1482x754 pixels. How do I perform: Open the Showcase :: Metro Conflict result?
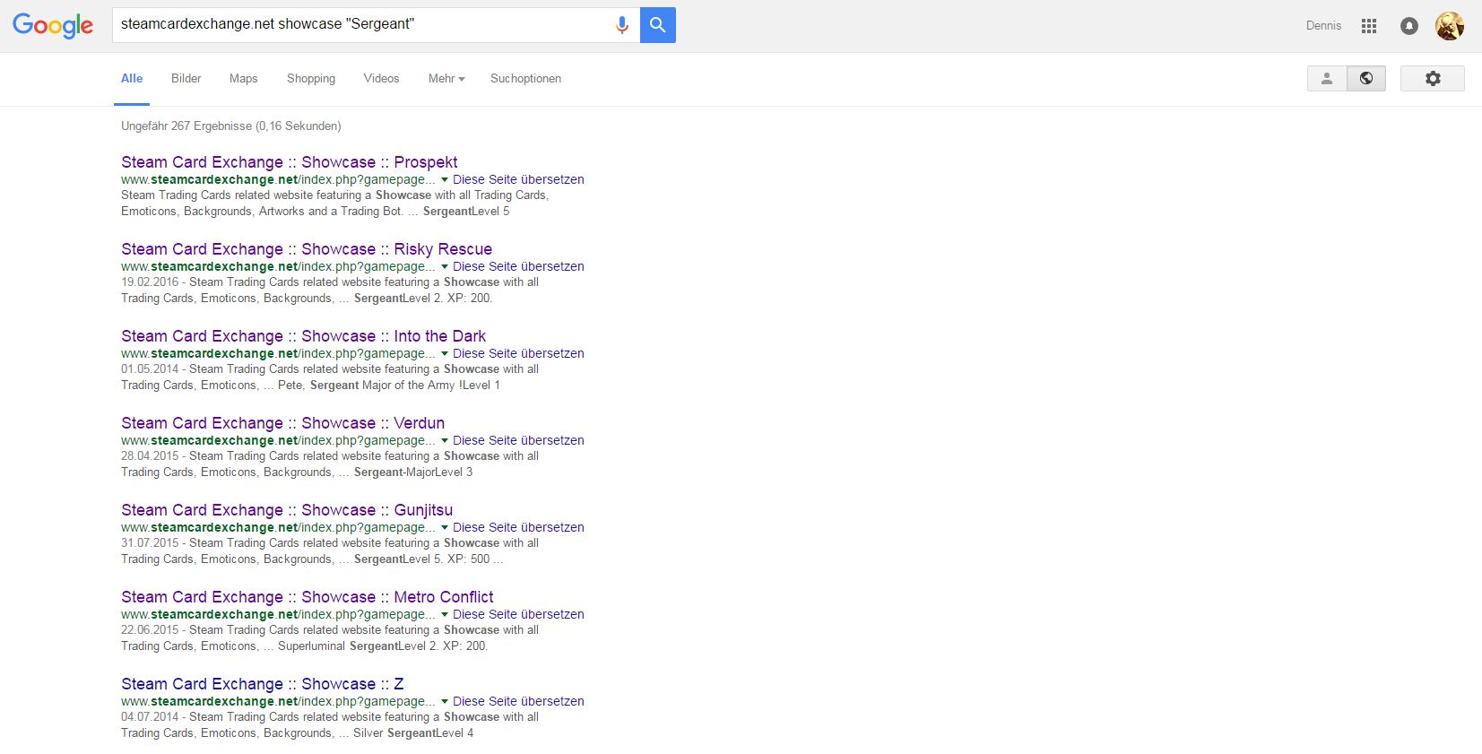click(308, 597)
